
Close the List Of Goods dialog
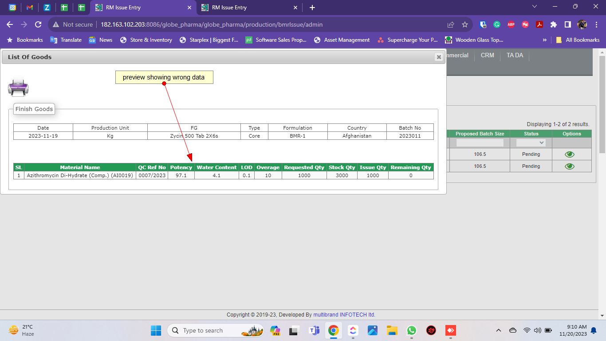coord(438,57)
